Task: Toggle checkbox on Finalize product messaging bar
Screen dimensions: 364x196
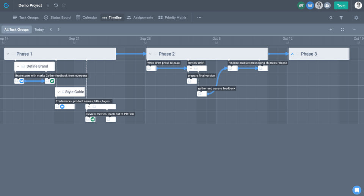Action: (x=230, y=68)
